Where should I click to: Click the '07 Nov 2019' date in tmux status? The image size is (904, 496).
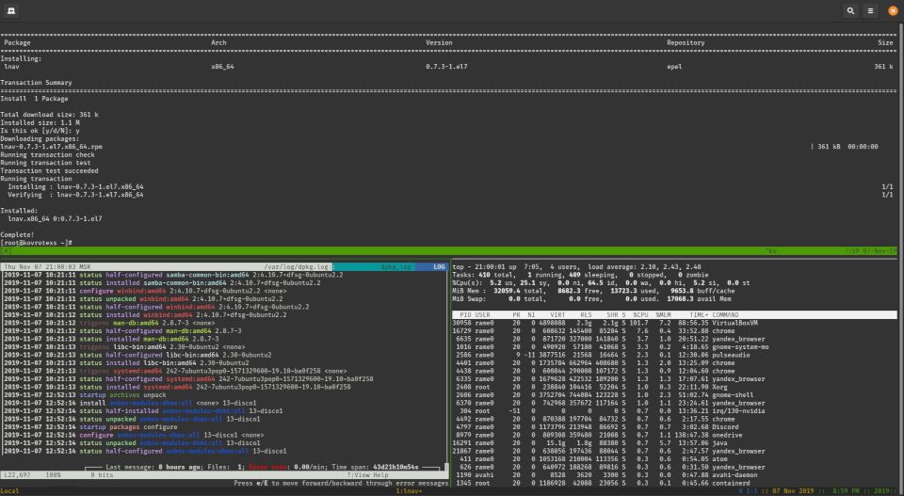coord(794,491)
